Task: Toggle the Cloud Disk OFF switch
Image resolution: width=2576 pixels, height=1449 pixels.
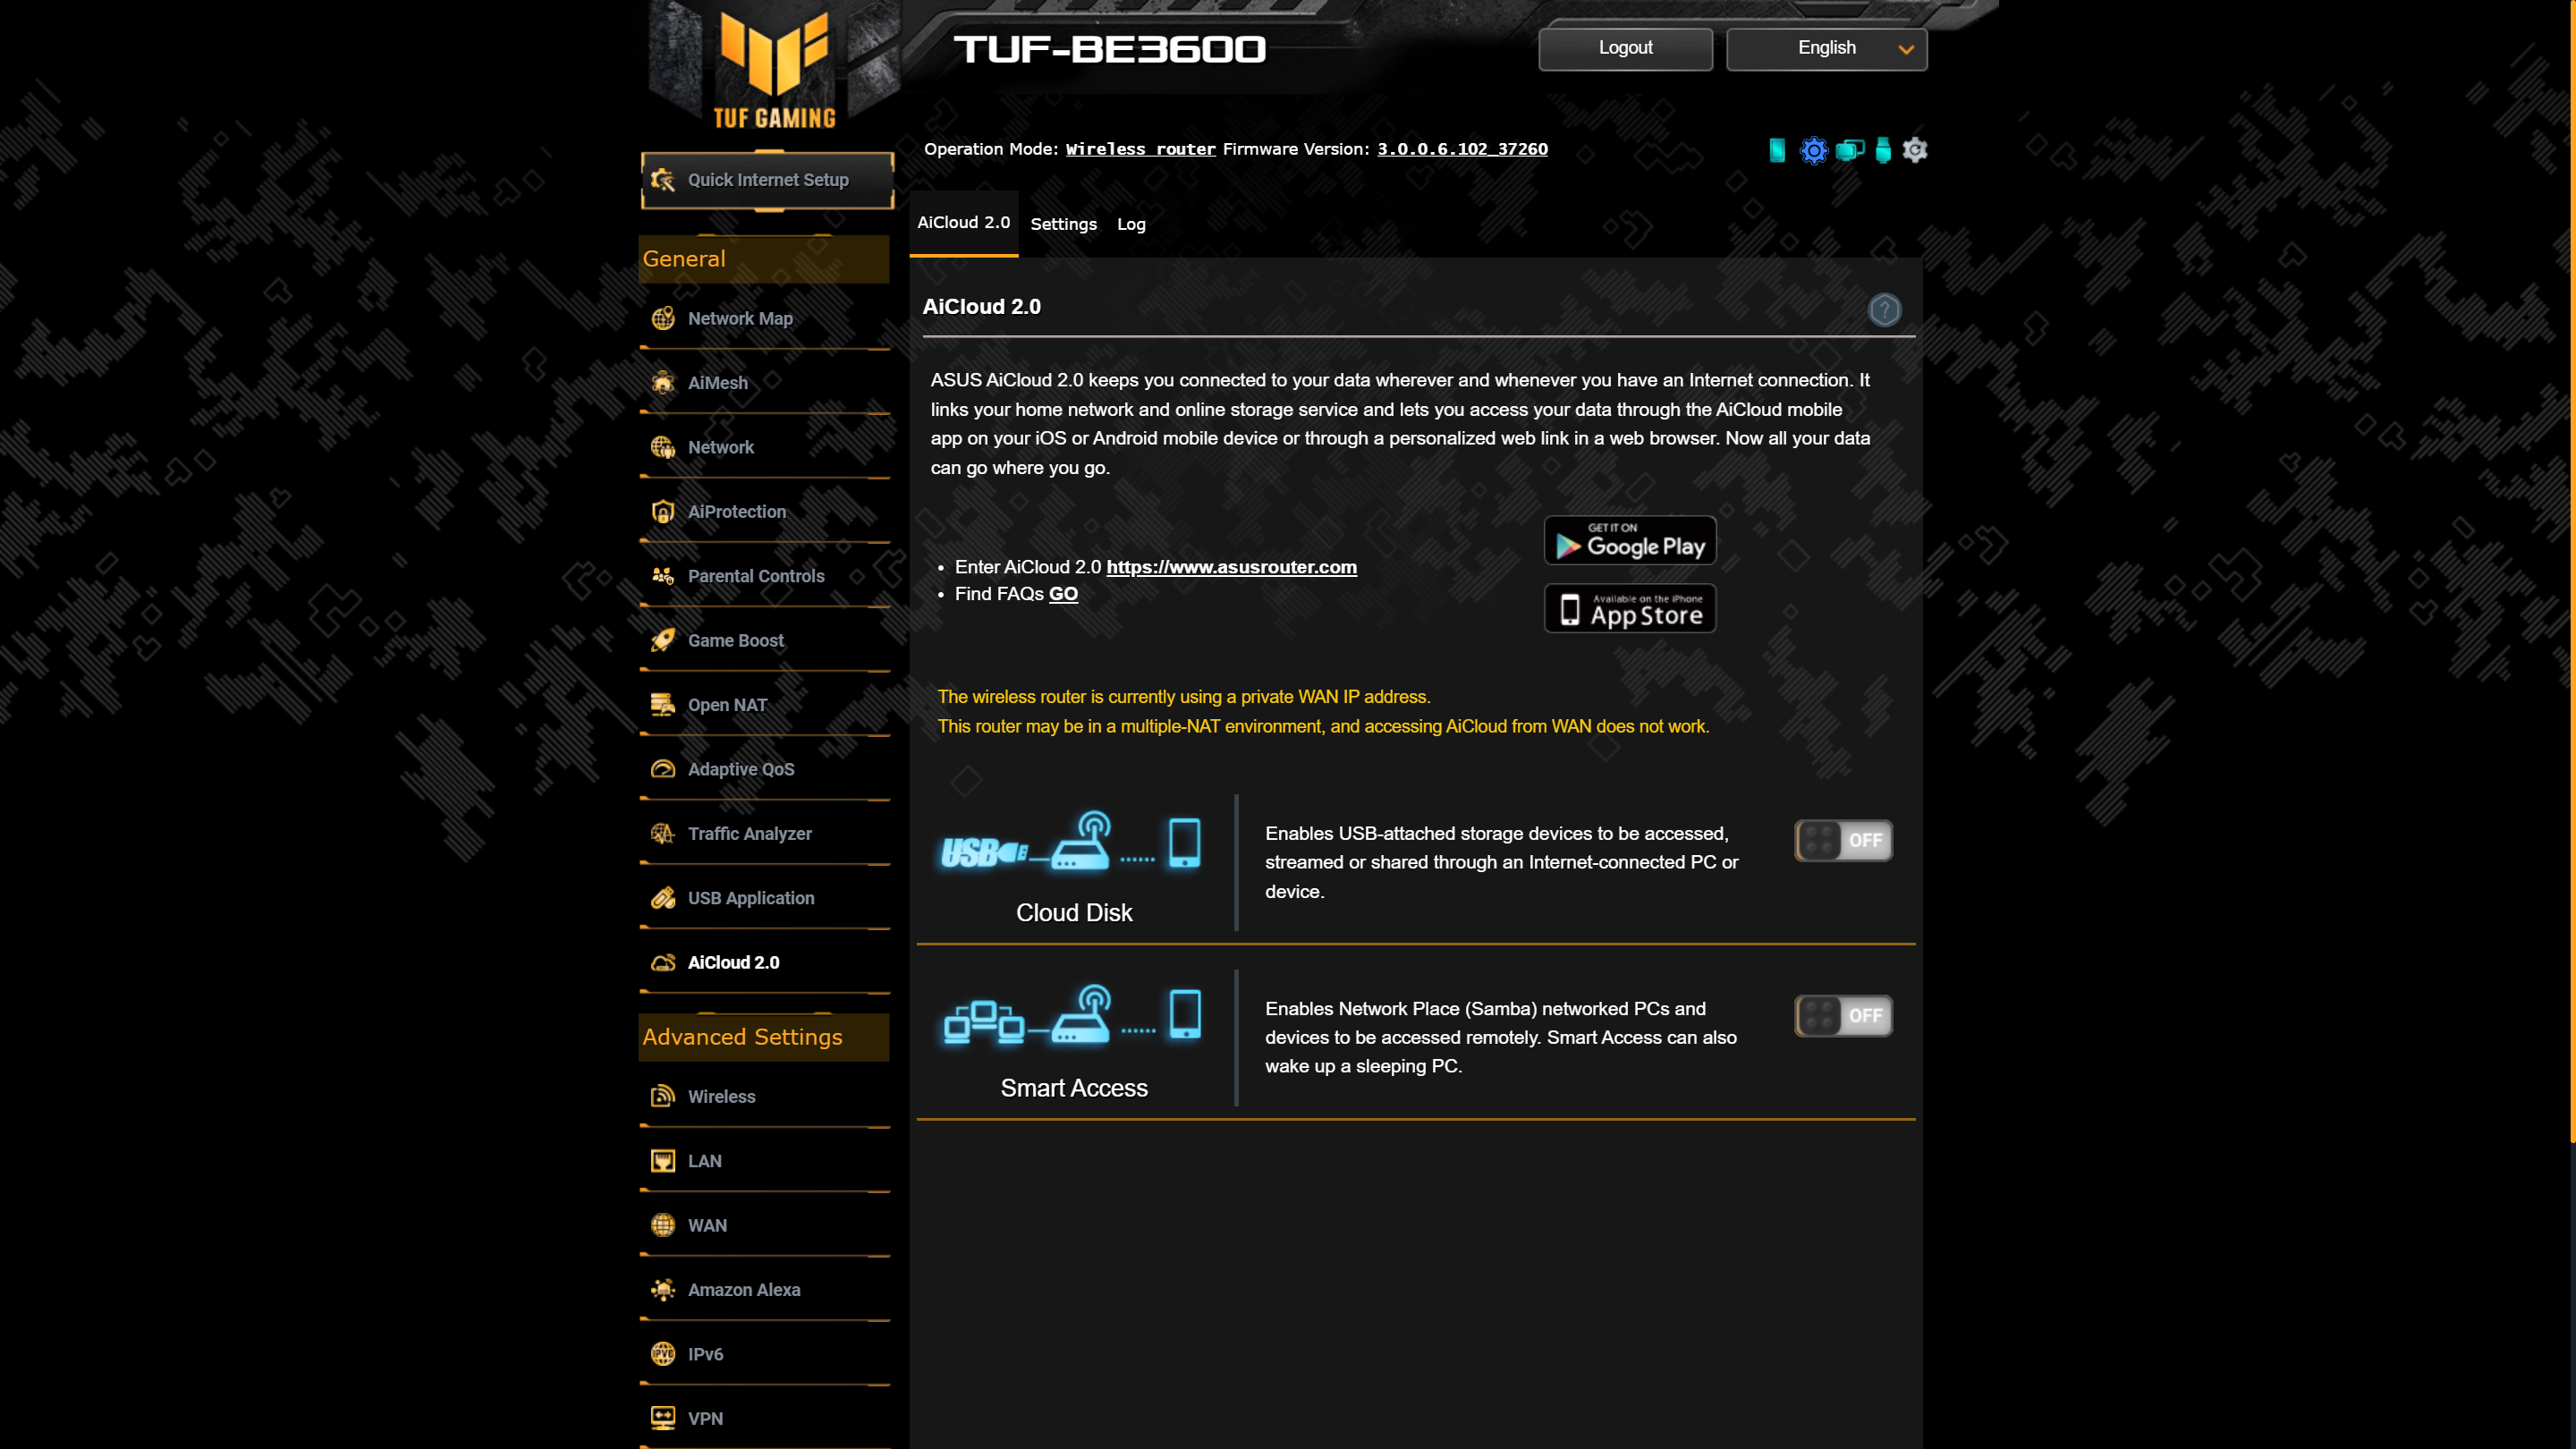Action: click(x=1843, y=839)
